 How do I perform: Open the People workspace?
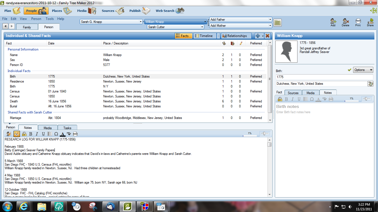point(36,11)
